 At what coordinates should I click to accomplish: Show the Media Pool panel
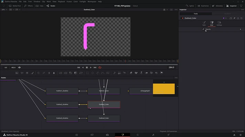(15, 6)
